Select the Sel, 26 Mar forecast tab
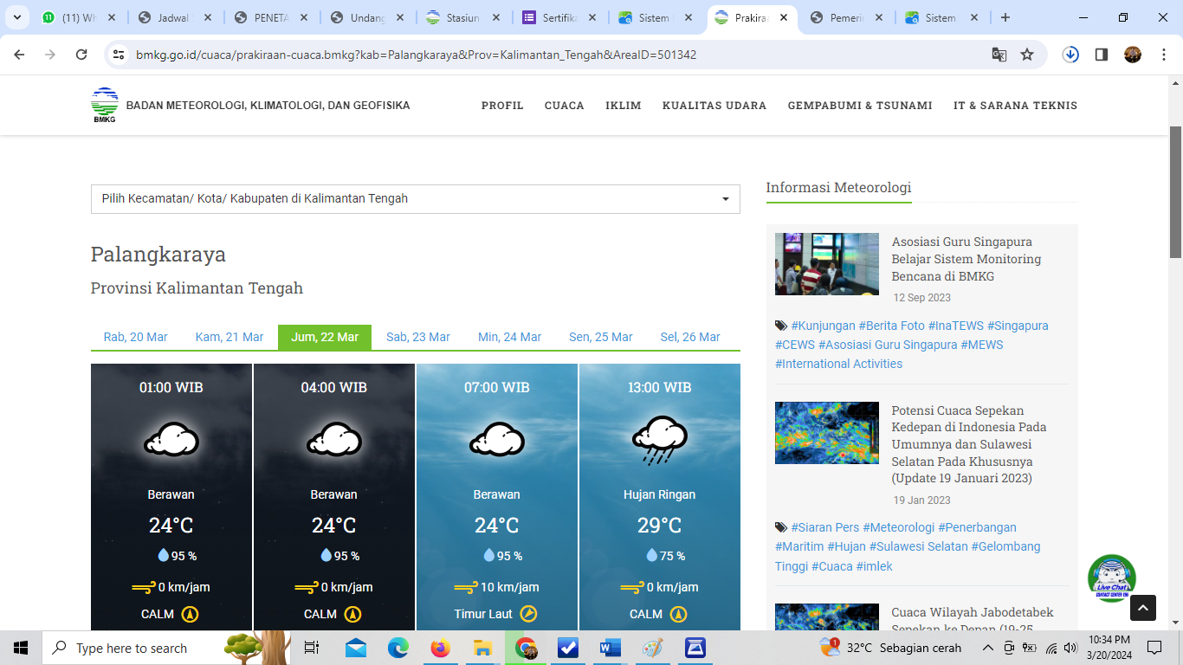Viewport: 1183px width, 665px height. [690, 337]
